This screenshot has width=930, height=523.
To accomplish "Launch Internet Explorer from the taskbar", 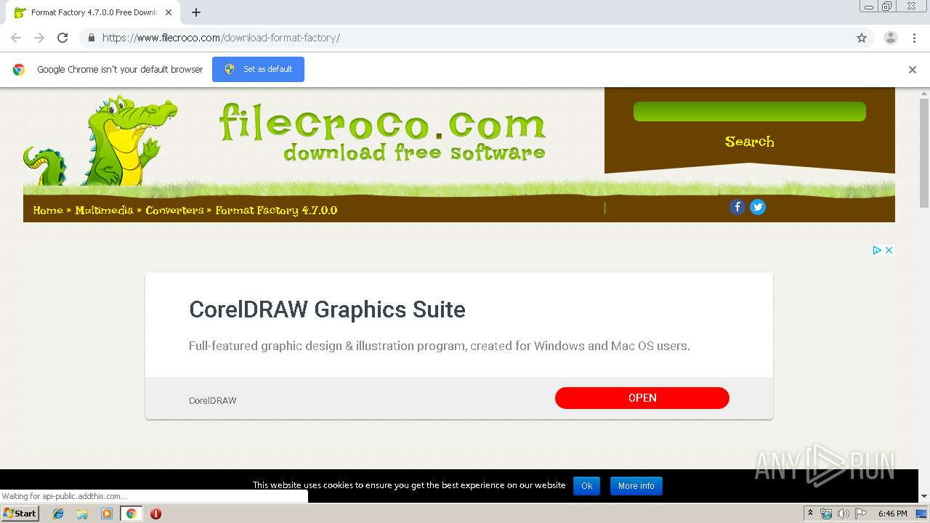I will (58, 514).
